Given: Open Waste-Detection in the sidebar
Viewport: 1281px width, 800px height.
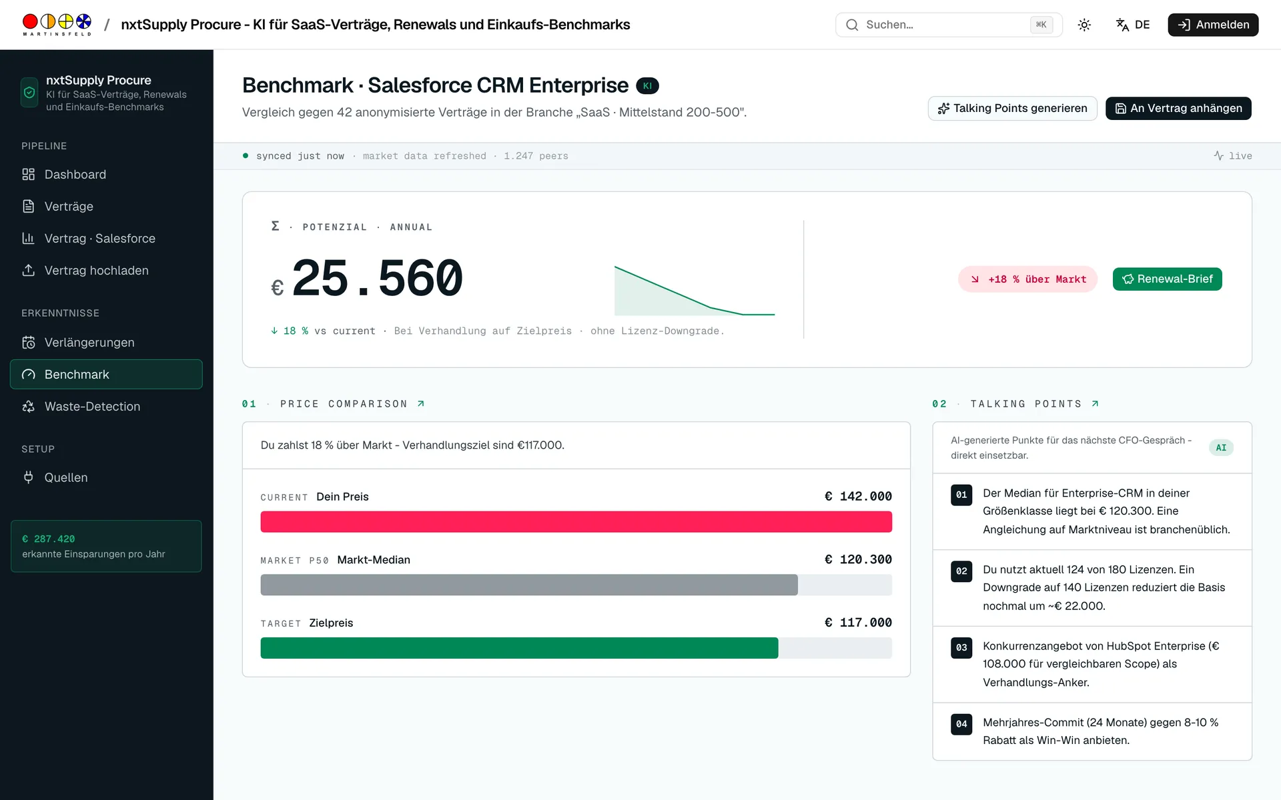Looking at the screenshot, I should (106, 406).
